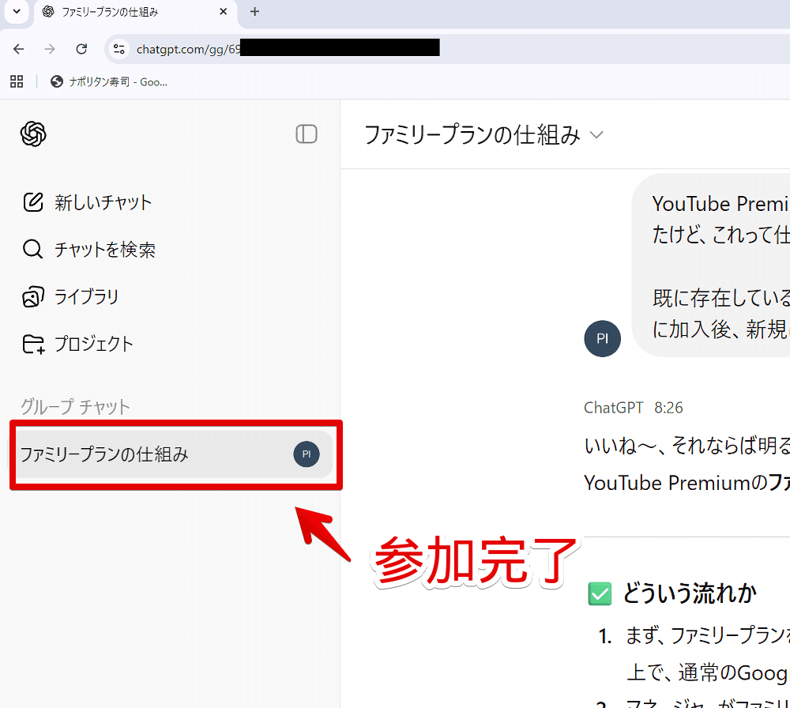Click the site info icon in the address bar
Screen dimensions: 790x708
pyautogui.click(x=120, y=48)
